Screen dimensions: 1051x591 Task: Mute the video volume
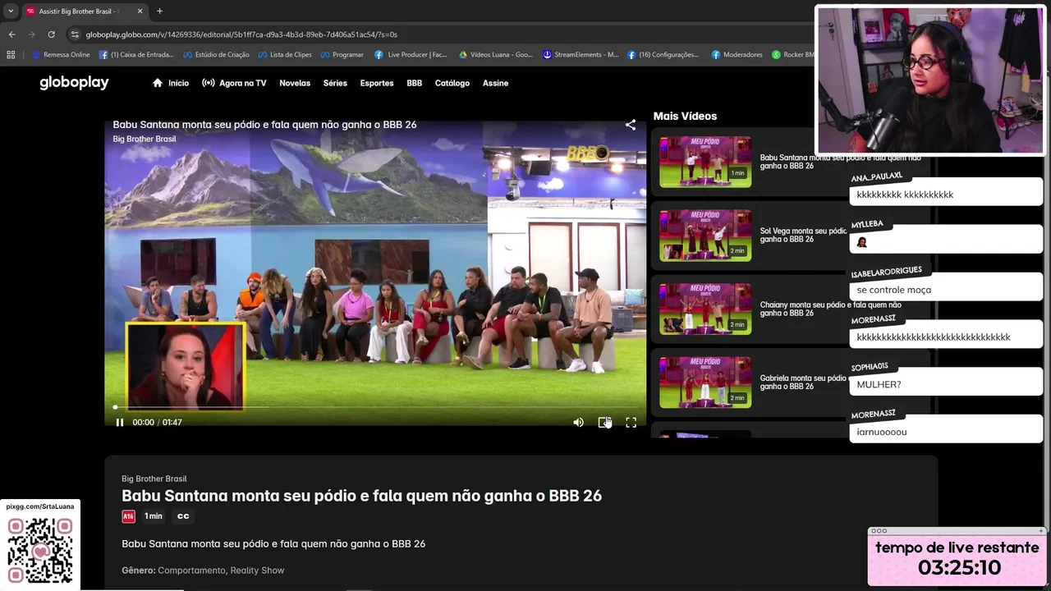pos(578,422)
